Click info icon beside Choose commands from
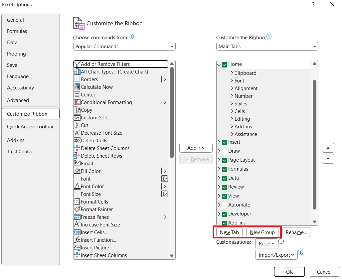342x279 pixels. coord(131,36)
